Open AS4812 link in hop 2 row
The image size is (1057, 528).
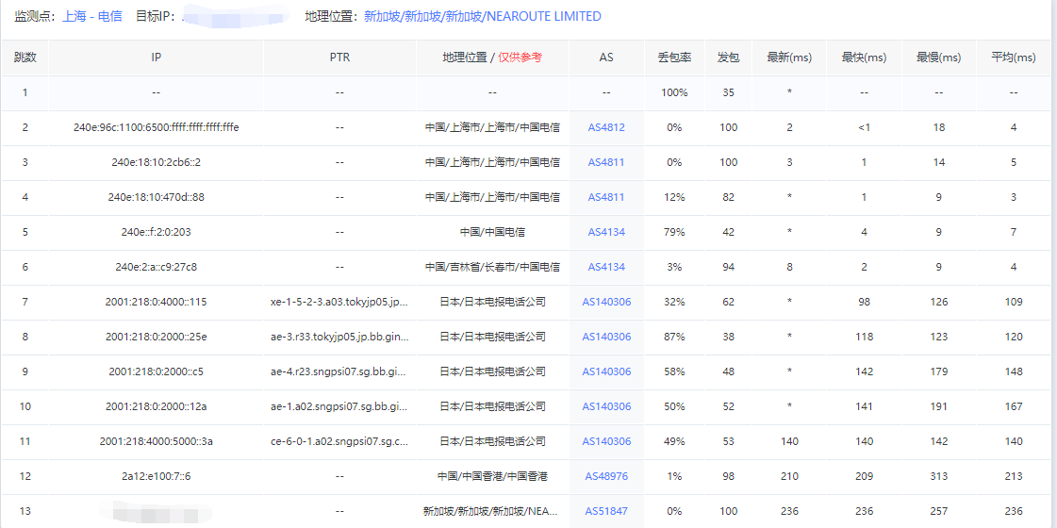click(606, 127)
